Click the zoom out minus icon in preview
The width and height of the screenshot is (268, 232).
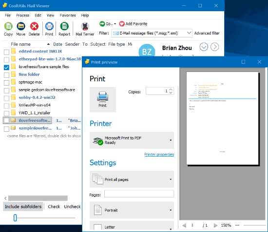click(x=237, y=225)
